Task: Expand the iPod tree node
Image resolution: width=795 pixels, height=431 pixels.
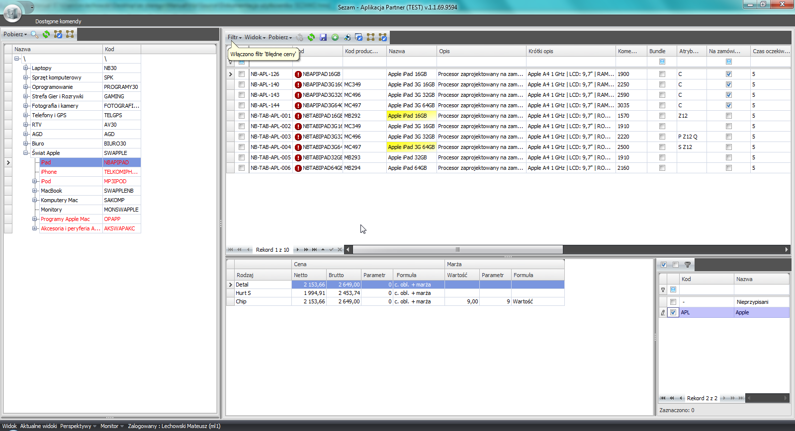Action: [35, 181]
